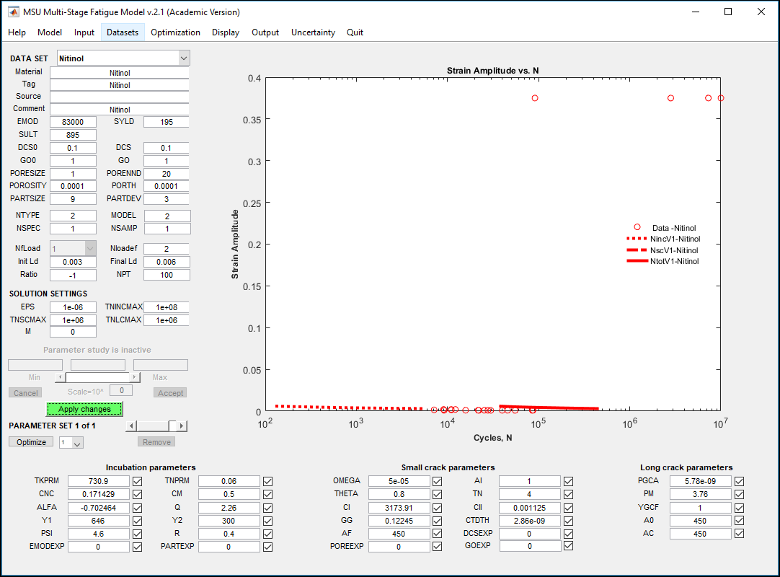
Task: Toggle the CTDTH parameter checkbox
Action: (569, 520)
